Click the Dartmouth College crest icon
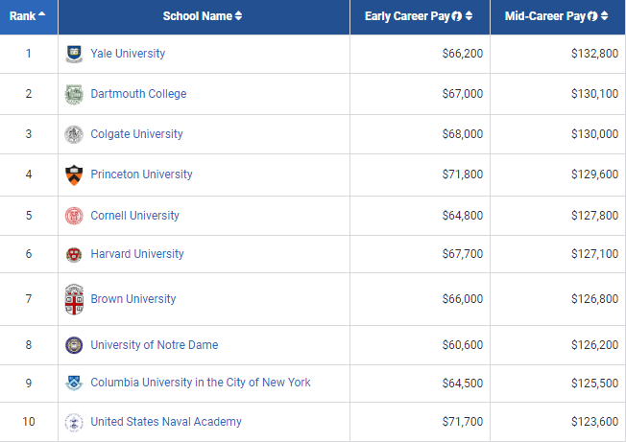The width and height of the screenshot is (626, 442). click(74, 94)
